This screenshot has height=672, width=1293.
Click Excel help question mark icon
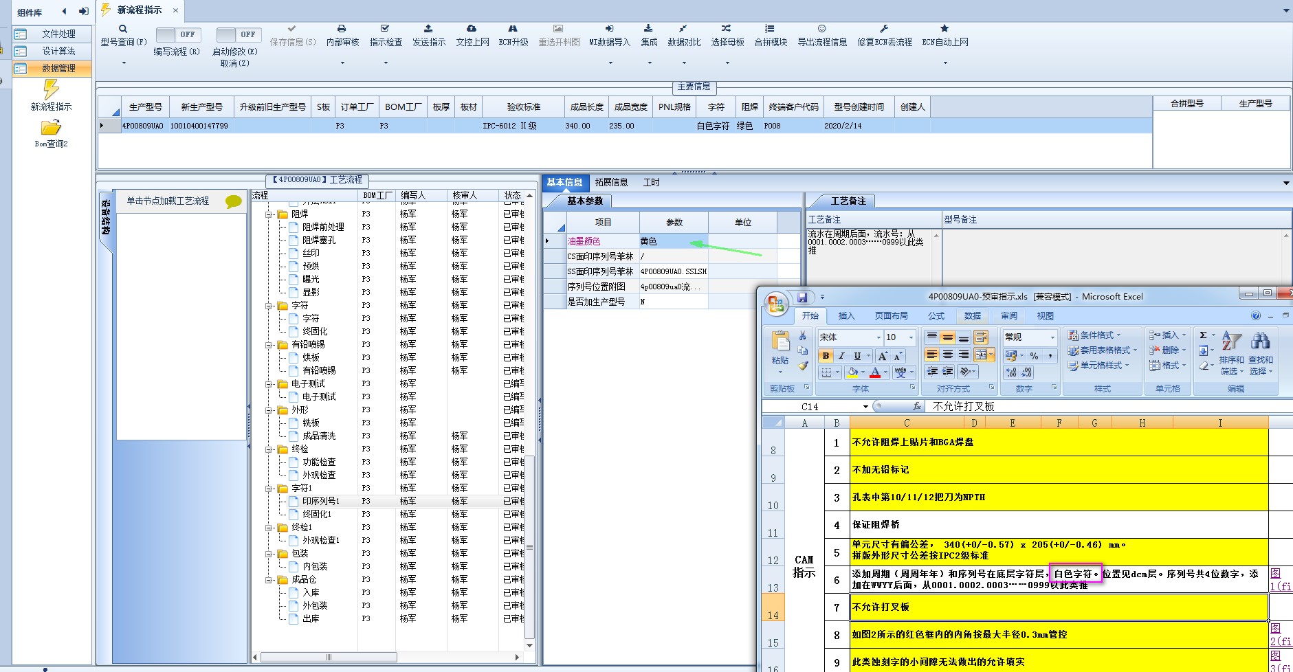[x=1256, y=316]
